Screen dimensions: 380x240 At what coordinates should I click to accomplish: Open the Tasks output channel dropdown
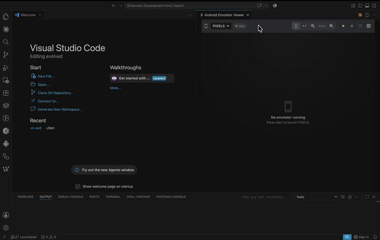point(316,197)
